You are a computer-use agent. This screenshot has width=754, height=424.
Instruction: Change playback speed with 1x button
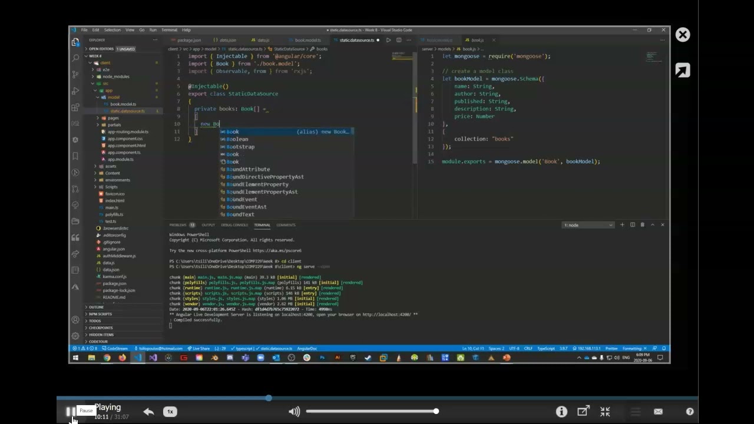tap(170, 412)
